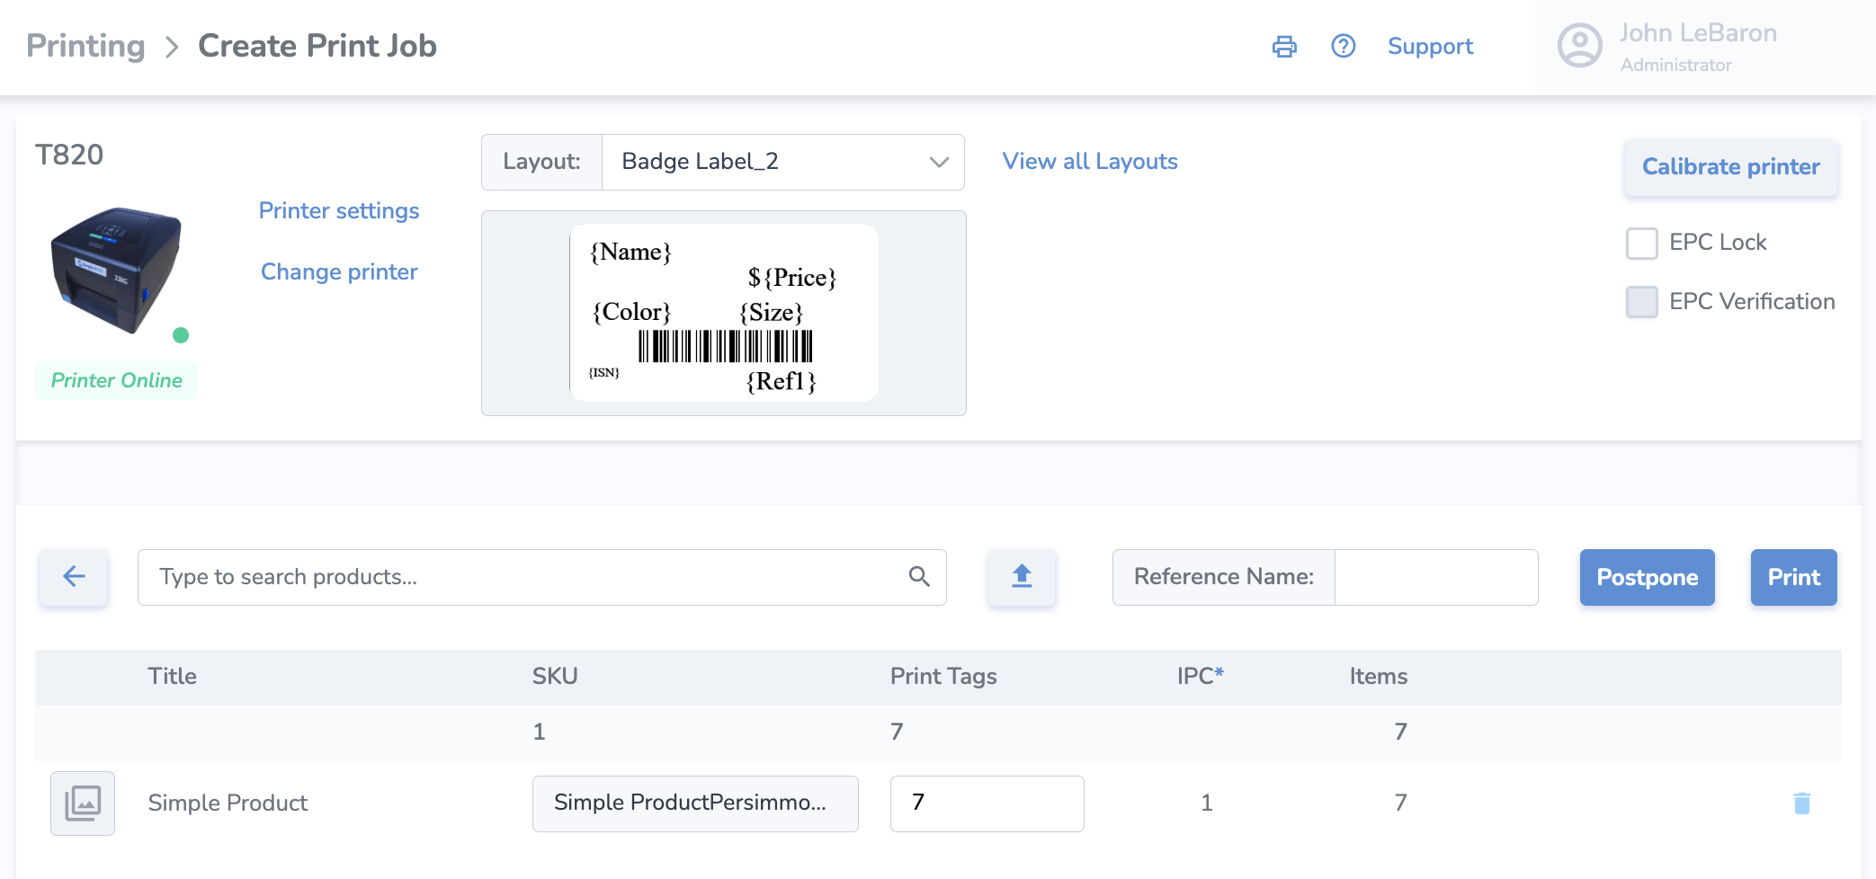Click the Simple Product image placeholder icon
This screenshot has height=879, width=1876.
click(83, 803)
